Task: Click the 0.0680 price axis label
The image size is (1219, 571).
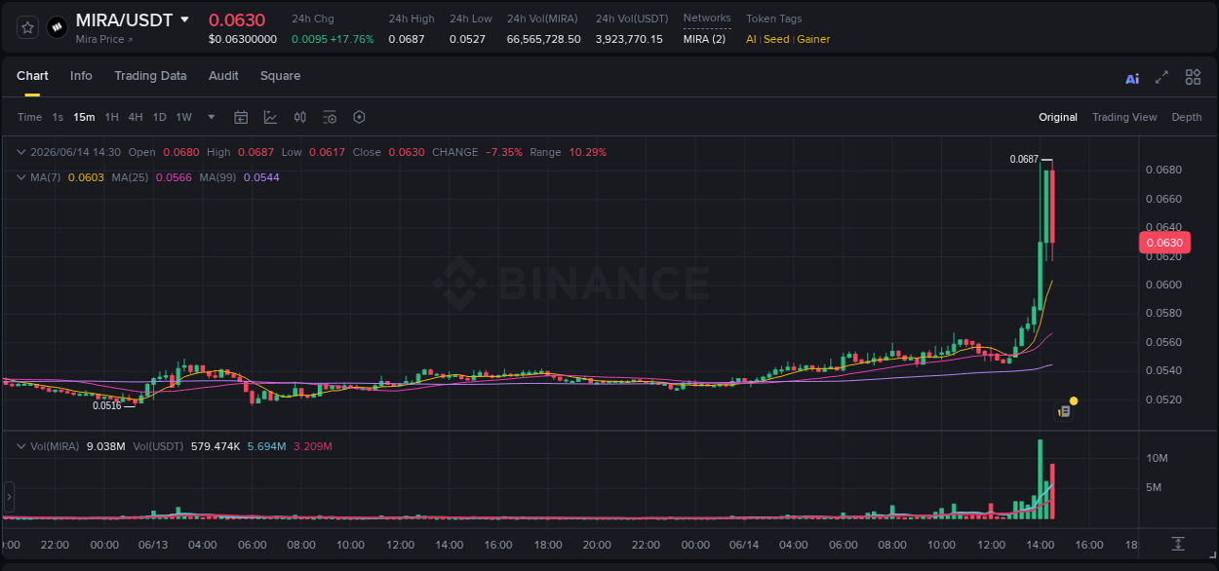Action: (1163, 170)
